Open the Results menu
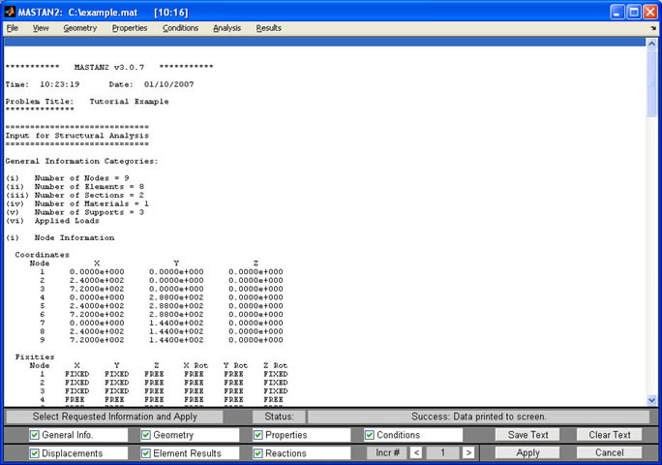Screen dimensions: 662x465 (269, 28)
